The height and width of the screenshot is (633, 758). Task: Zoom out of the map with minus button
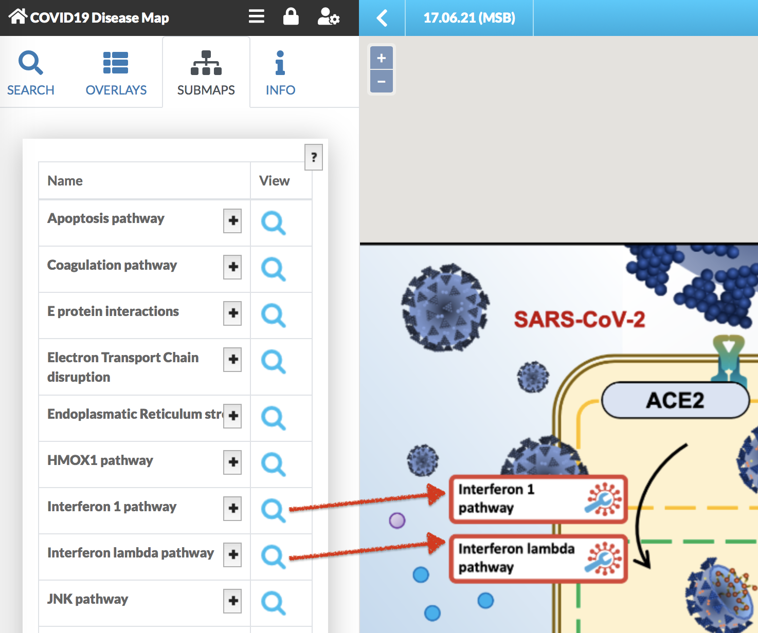pyautogui.click(x=382, y=82)
